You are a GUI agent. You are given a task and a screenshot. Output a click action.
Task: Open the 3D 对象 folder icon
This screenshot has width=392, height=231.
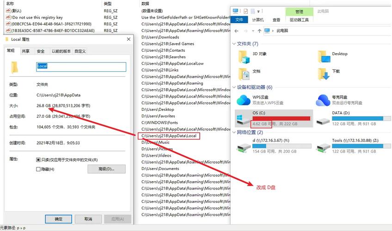pyautogui.click(x=244, y=57)
